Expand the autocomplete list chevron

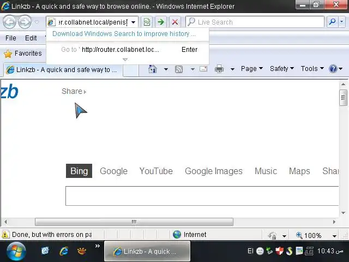click(x=125, y=59)
